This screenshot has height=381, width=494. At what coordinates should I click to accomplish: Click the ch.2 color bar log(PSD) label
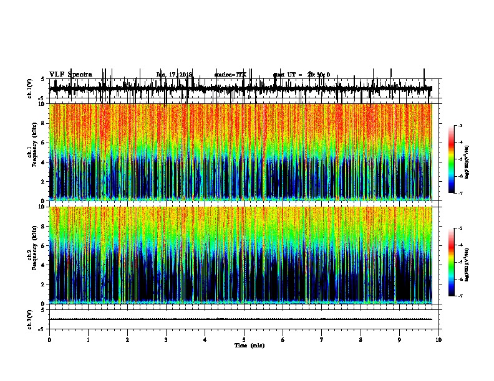(467, 265)
